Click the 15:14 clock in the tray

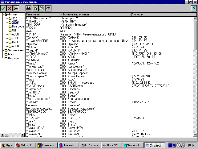coord(191,146)
